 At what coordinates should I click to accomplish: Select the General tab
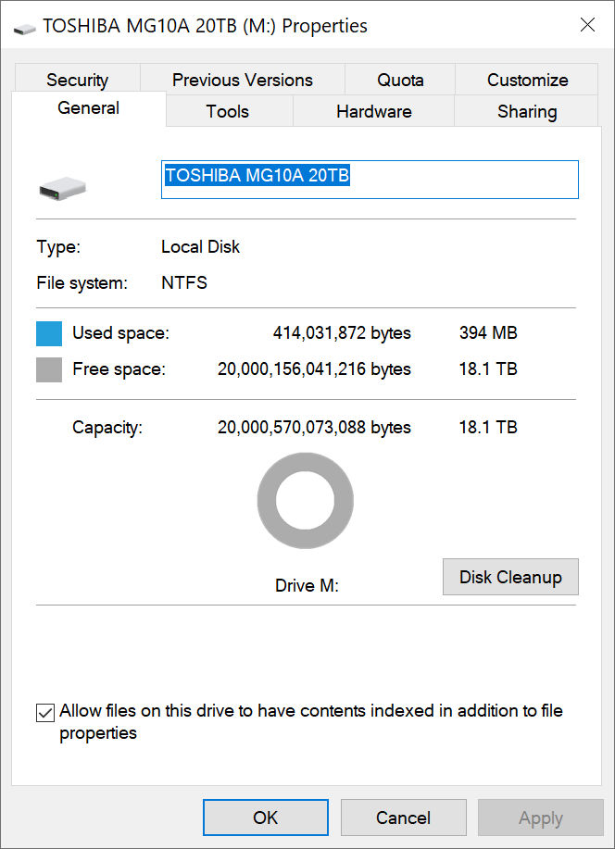(x=88, y=108)
